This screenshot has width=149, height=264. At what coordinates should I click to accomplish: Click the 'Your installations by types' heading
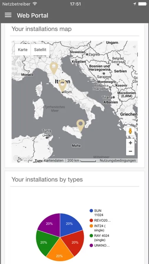pyautogui.click(x=47, y=180)
